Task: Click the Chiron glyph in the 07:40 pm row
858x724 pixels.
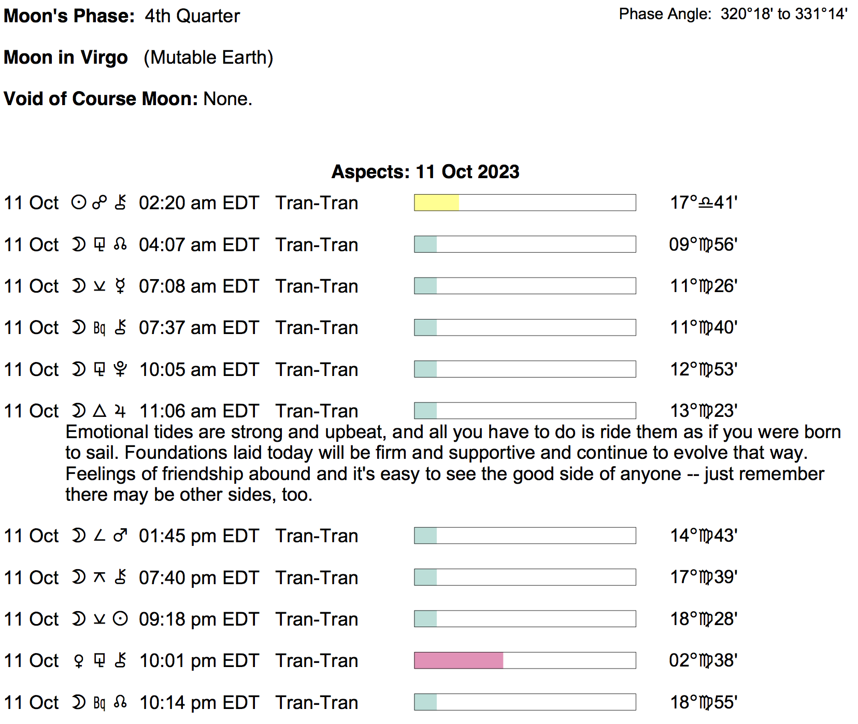Action: pos(120,577)
